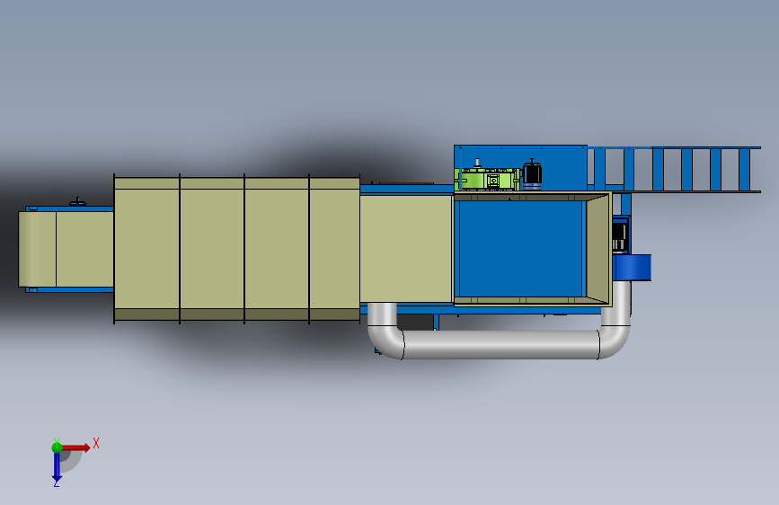Click the blue hopper floor inside the tan frame
The width and height of the screenshot is (779, 505).
point(520,249)
